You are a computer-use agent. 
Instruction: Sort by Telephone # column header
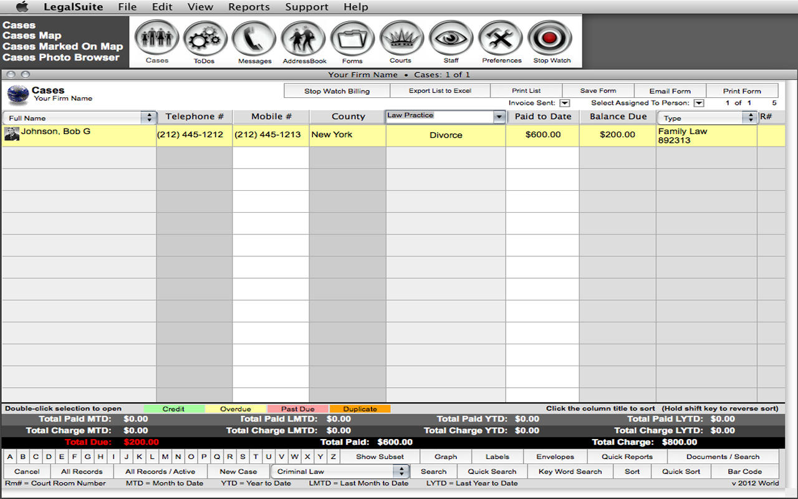click(x=195, y=117)
